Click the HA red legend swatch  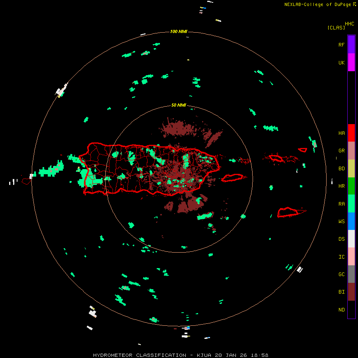pos(351,133)
